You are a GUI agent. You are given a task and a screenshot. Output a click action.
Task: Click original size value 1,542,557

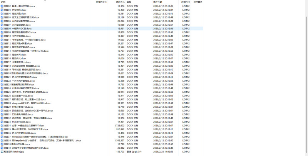pyautogui.click(x=119, y=141)
